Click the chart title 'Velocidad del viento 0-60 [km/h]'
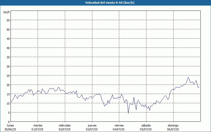This screenshot has width=211, height=132. pos(110,3)
